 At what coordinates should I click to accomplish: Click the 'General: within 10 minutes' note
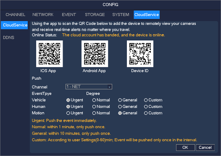(71, 133)
